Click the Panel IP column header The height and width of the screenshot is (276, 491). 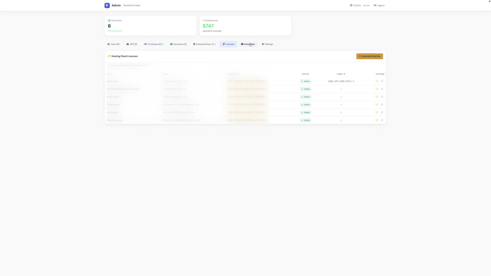(341, 74)
